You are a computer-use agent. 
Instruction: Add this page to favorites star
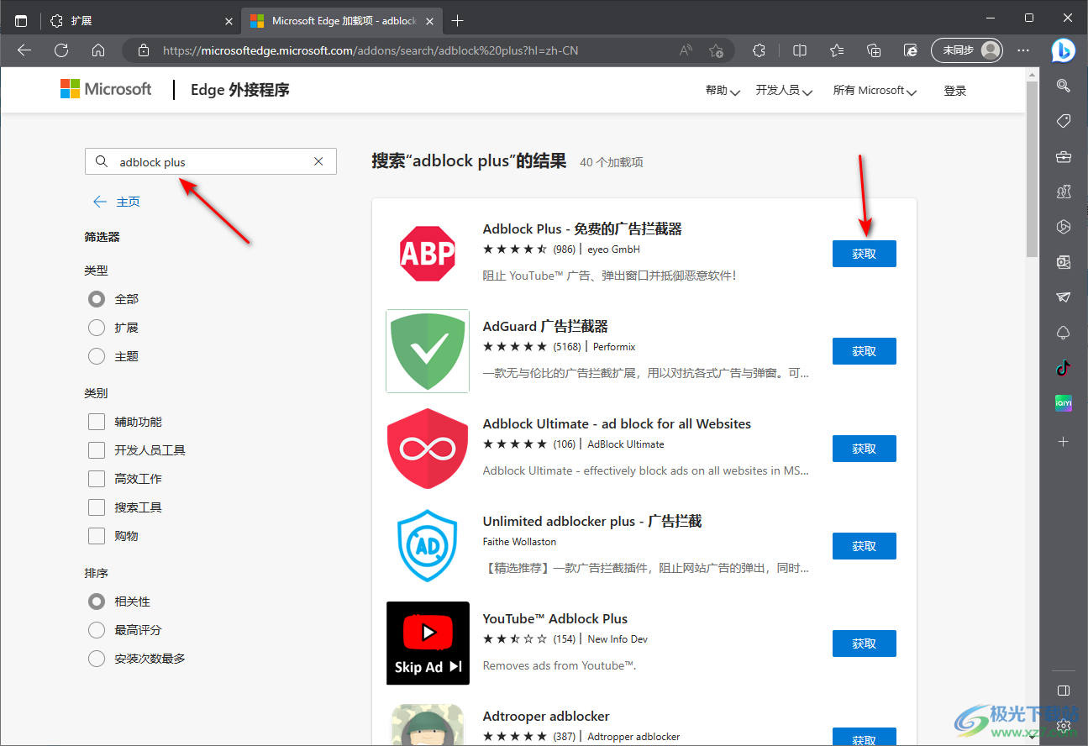(x=716, y=50)
